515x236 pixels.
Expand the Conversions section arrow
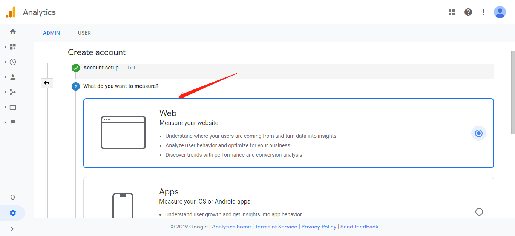[x=5, y=122]
